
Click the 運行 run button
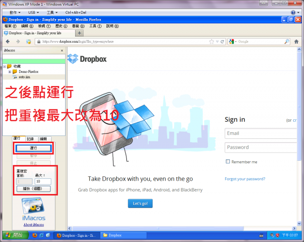[x=34, y=148]
